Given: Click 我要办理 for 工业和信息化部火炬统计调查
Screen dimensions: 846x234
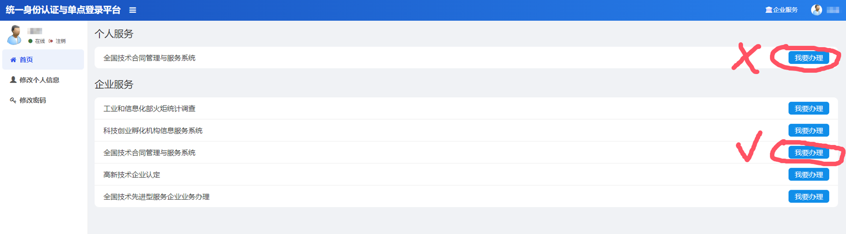Looking at the screenshot, I should 808,109.
